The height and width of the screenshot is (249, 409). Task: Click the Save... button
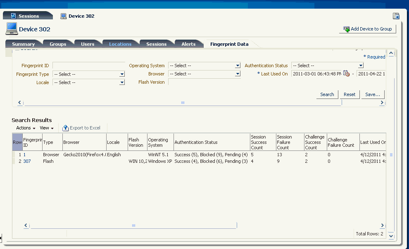[373, 94]
